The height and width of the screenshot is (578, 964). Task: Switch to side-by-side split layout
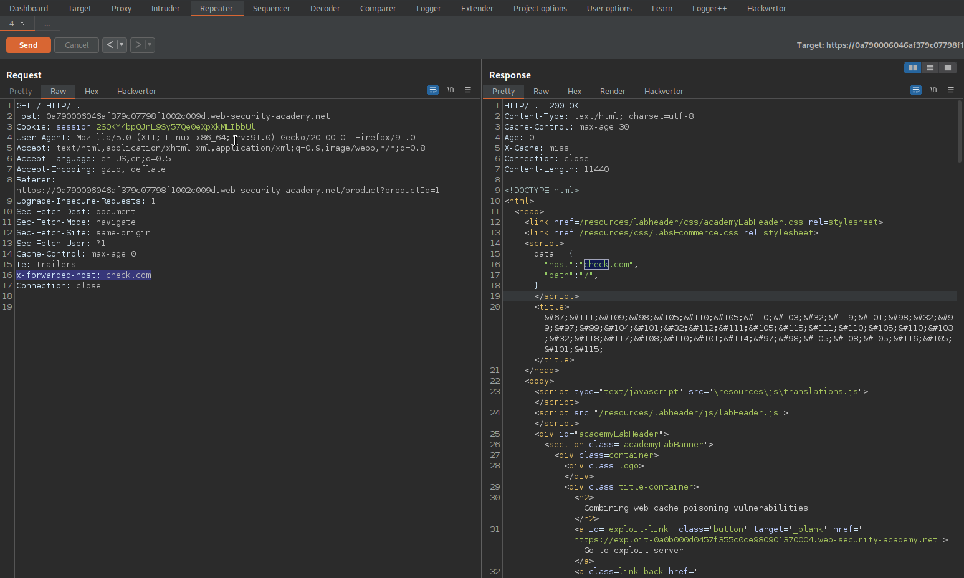pos(913,68)
